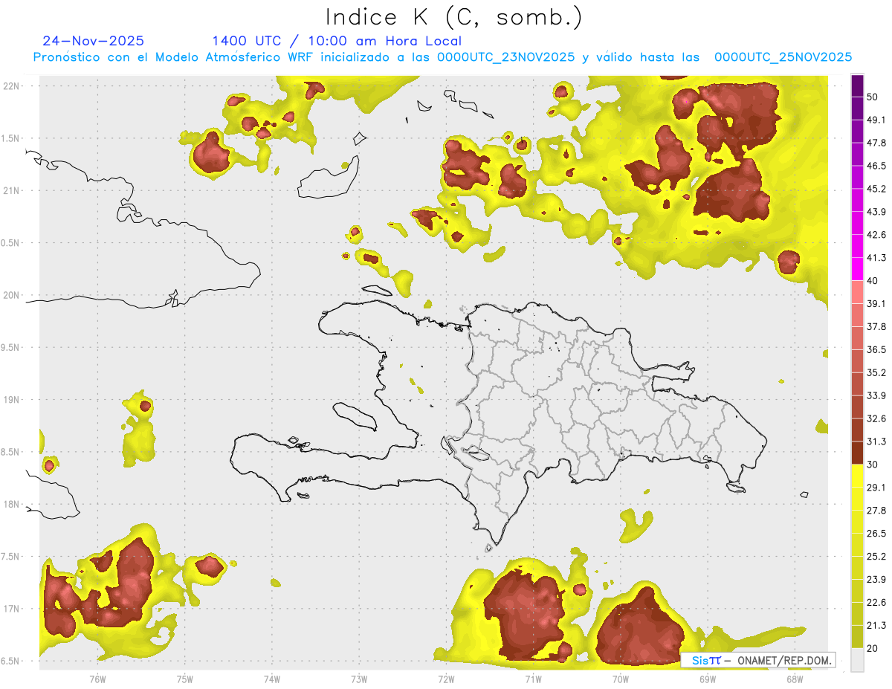Click the color scale value "29.1"
The width and height of the screenshot is (892, 689).
coord(876,488)
